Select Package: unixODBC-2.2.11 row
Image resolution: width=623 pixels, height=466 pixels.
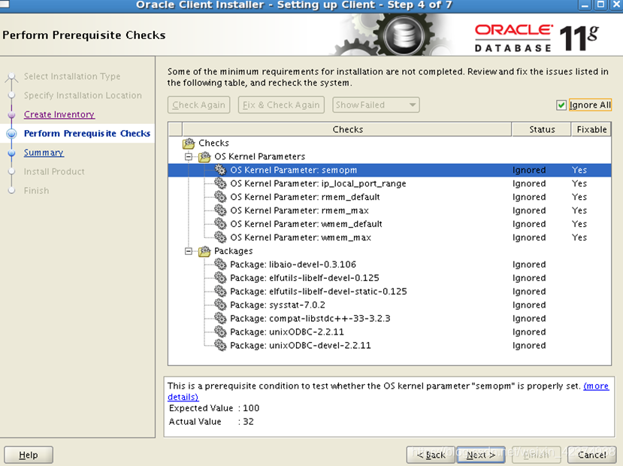(x=389, y=332)
